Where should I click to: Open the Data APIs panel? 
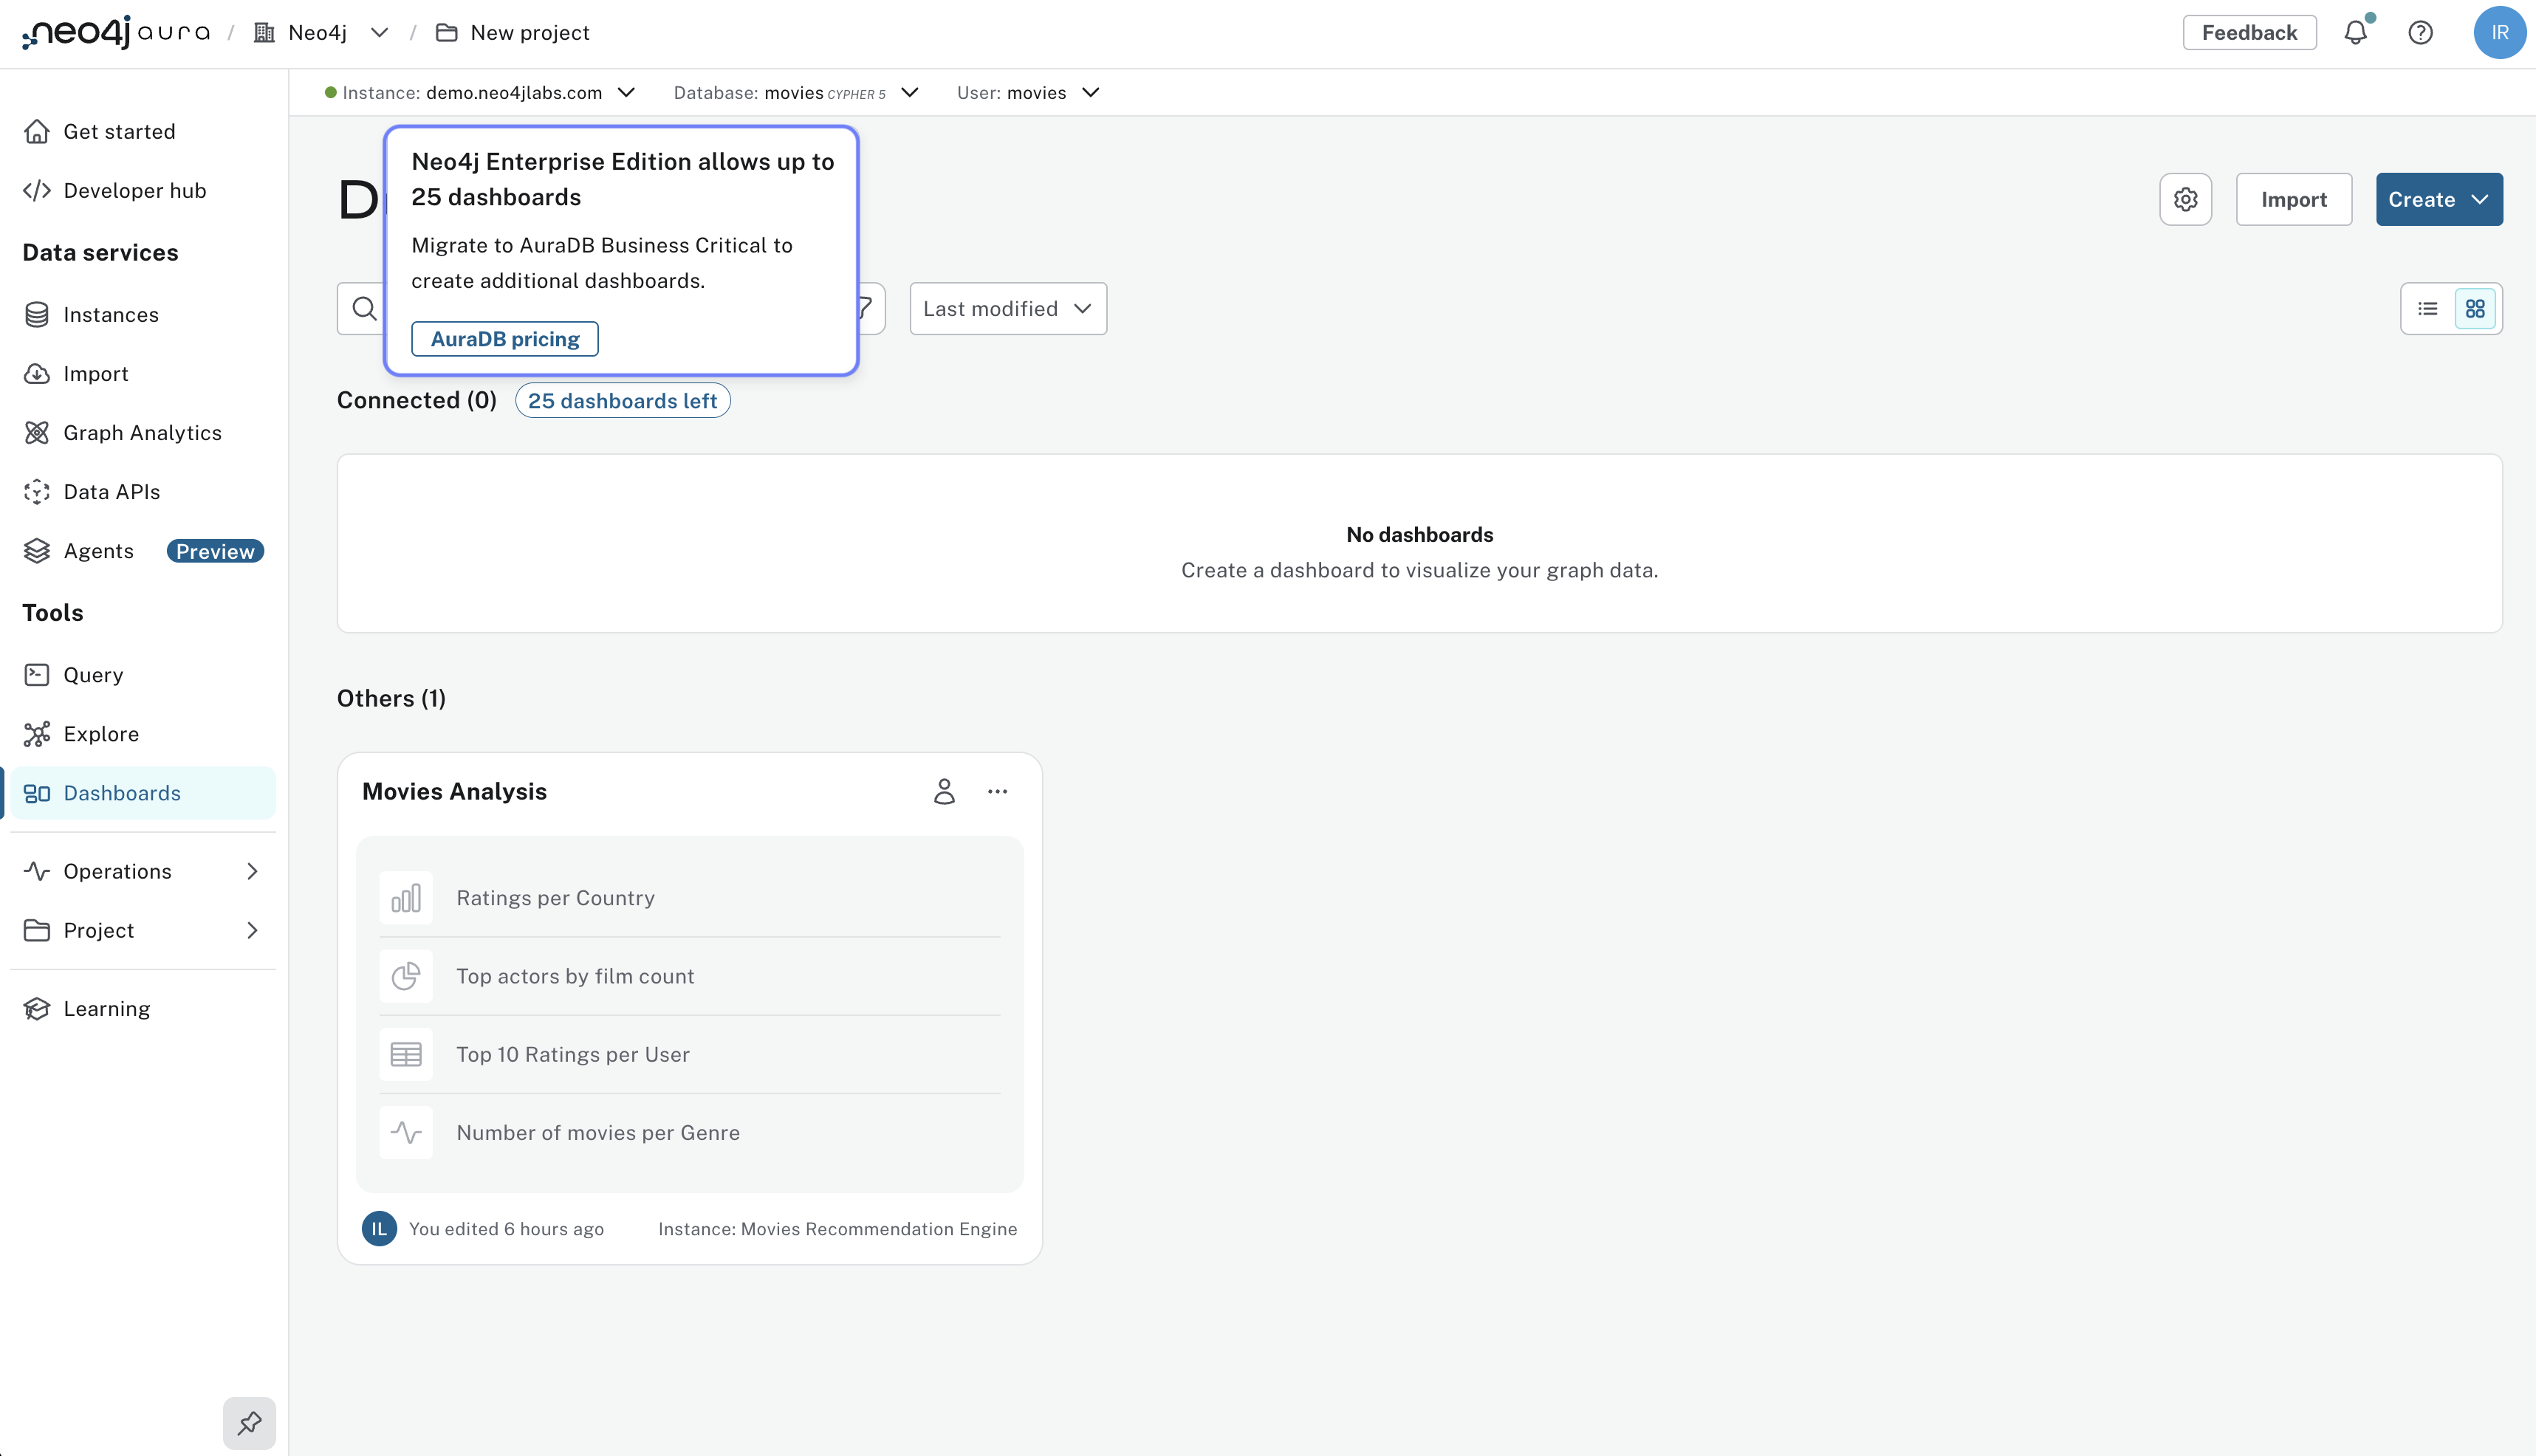click(x=111, y=491)
